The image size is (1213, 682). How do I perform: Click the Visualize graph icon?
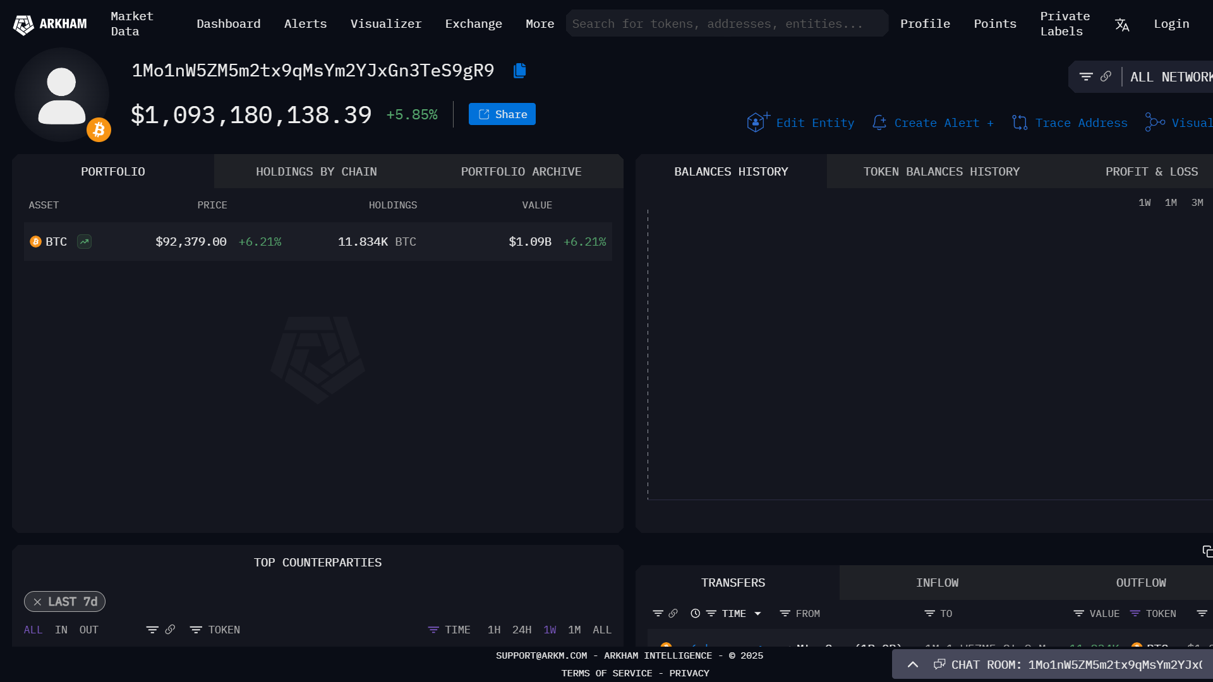coord(1155,123)
